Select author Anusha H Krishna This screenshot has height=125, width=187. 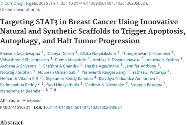163,60
